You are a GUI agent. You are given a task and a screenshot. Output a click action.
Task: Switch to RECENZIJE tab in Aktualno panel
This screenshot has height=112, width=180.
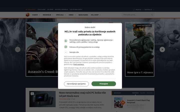tap(135, 93)
